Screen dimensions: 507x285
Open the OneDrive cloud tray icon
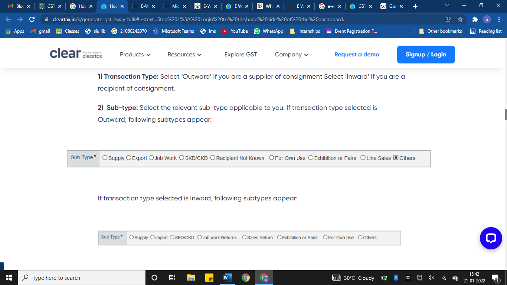pos(455,278)
